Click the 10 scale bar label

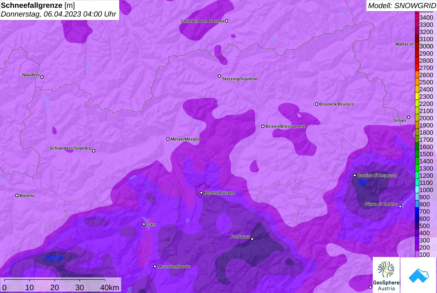click(30, 287)
